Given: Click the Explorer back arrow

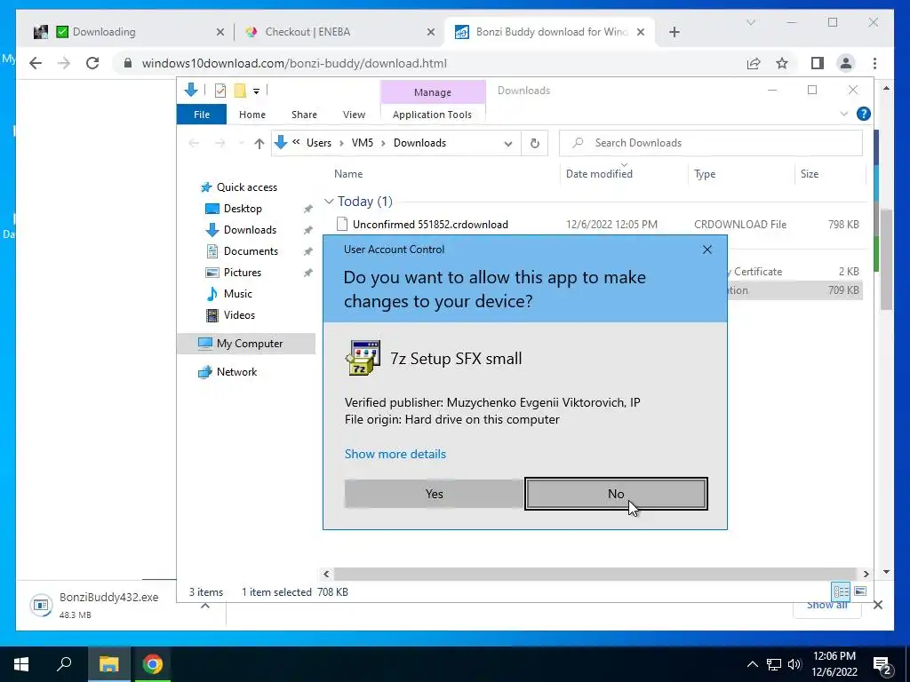Looking at the screenshot, I should [195, 143].
